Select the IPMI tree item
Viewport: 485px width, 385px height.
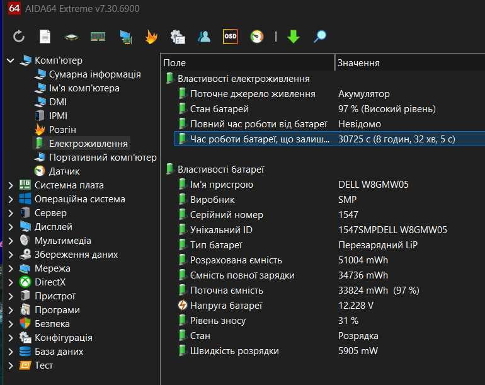tap(58, 116)
